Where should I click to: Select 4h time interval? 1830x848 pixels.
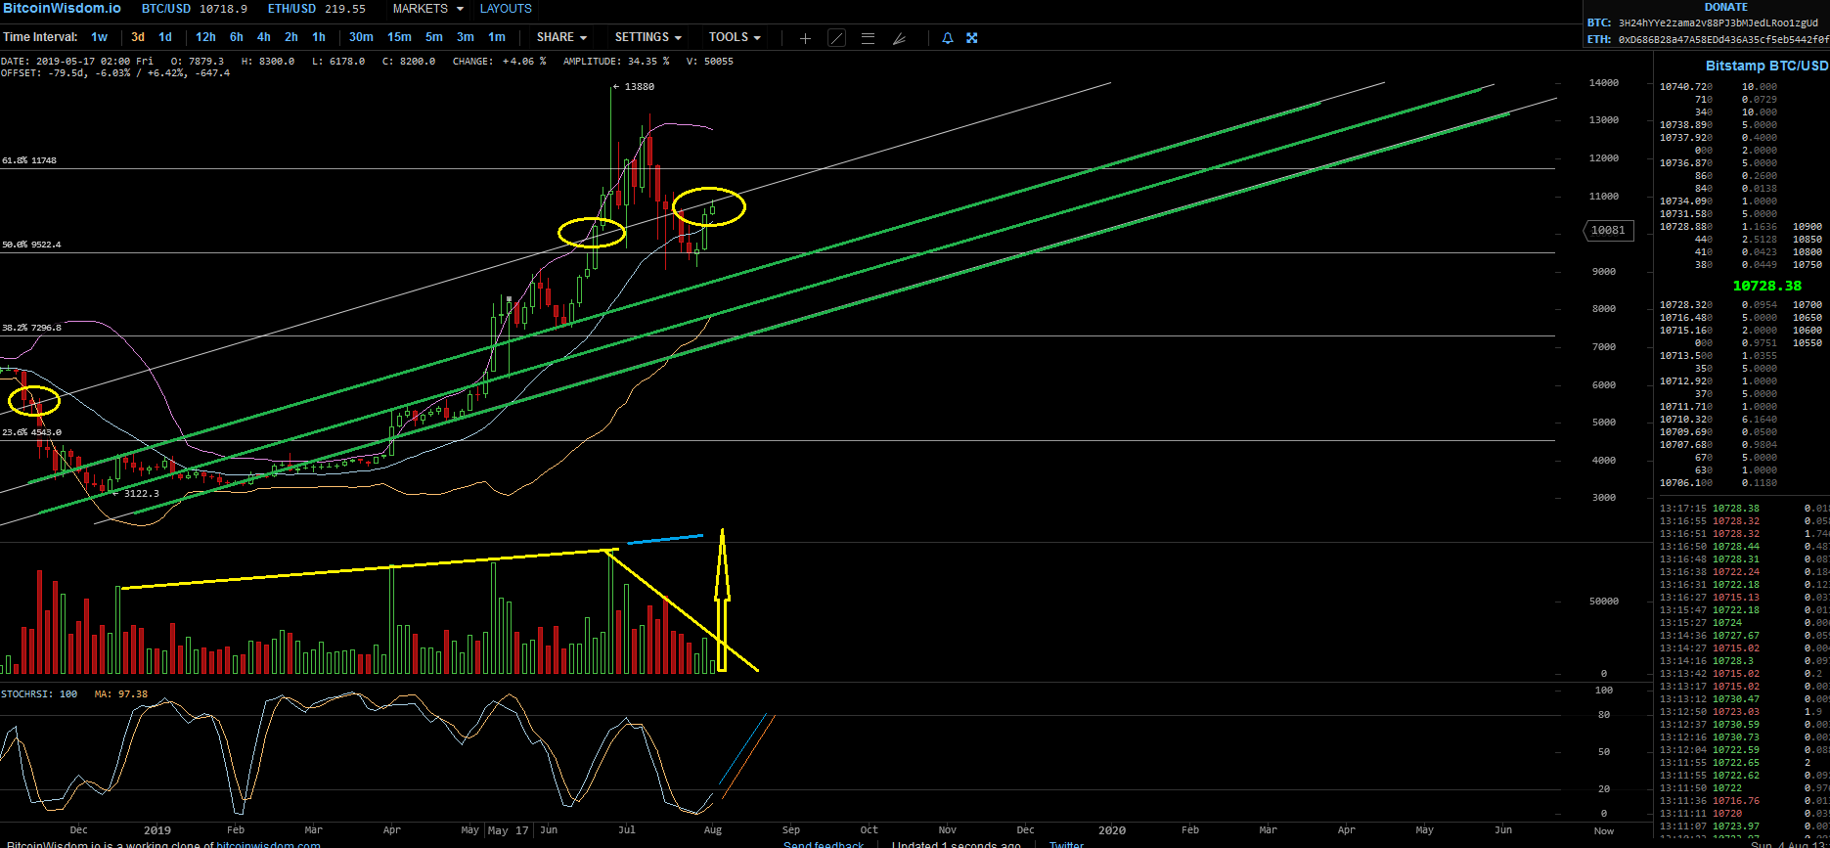(264, 37)
